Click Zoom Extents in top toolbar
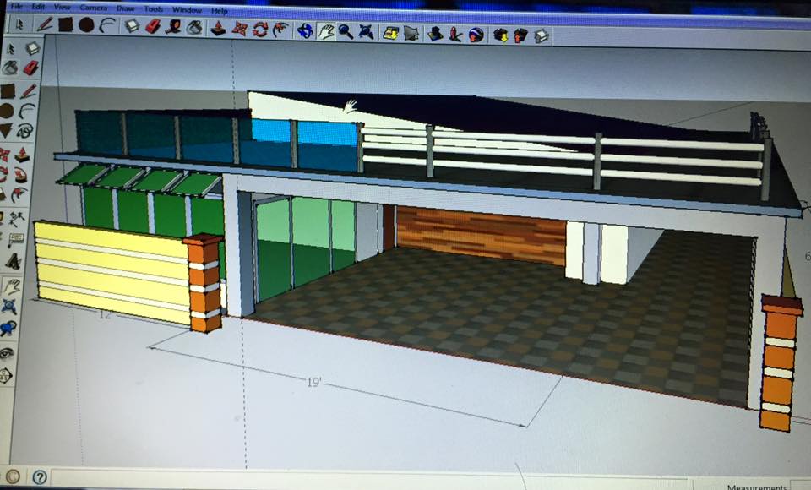Image resolution: width=811 pixels, height=490 pixels. [366, 32]
